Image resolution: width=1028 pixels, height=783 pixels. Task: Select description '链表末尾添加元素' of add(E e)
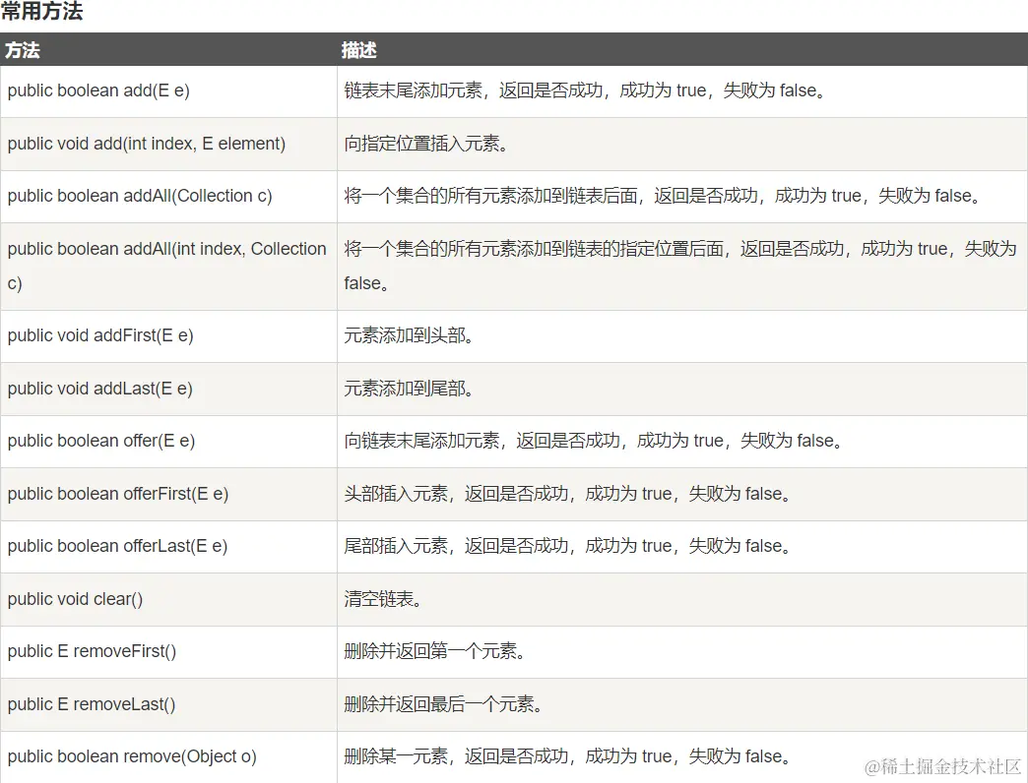[413, 90]
